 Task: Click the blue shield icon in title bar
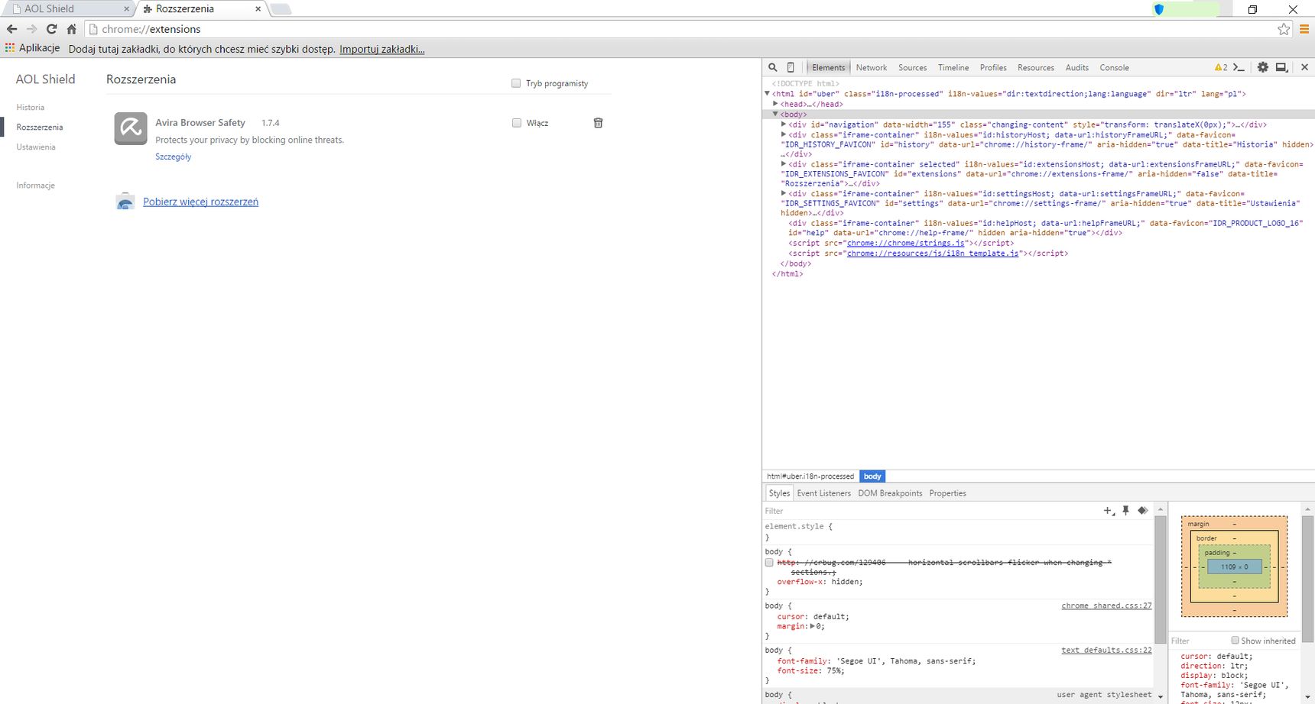[1159, 9]
